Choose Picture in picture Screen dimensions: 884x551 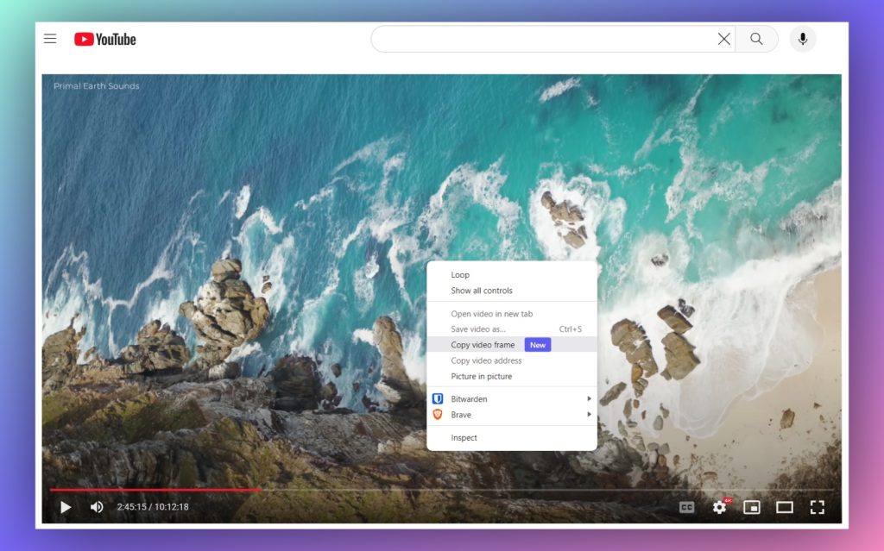[481, 377]
